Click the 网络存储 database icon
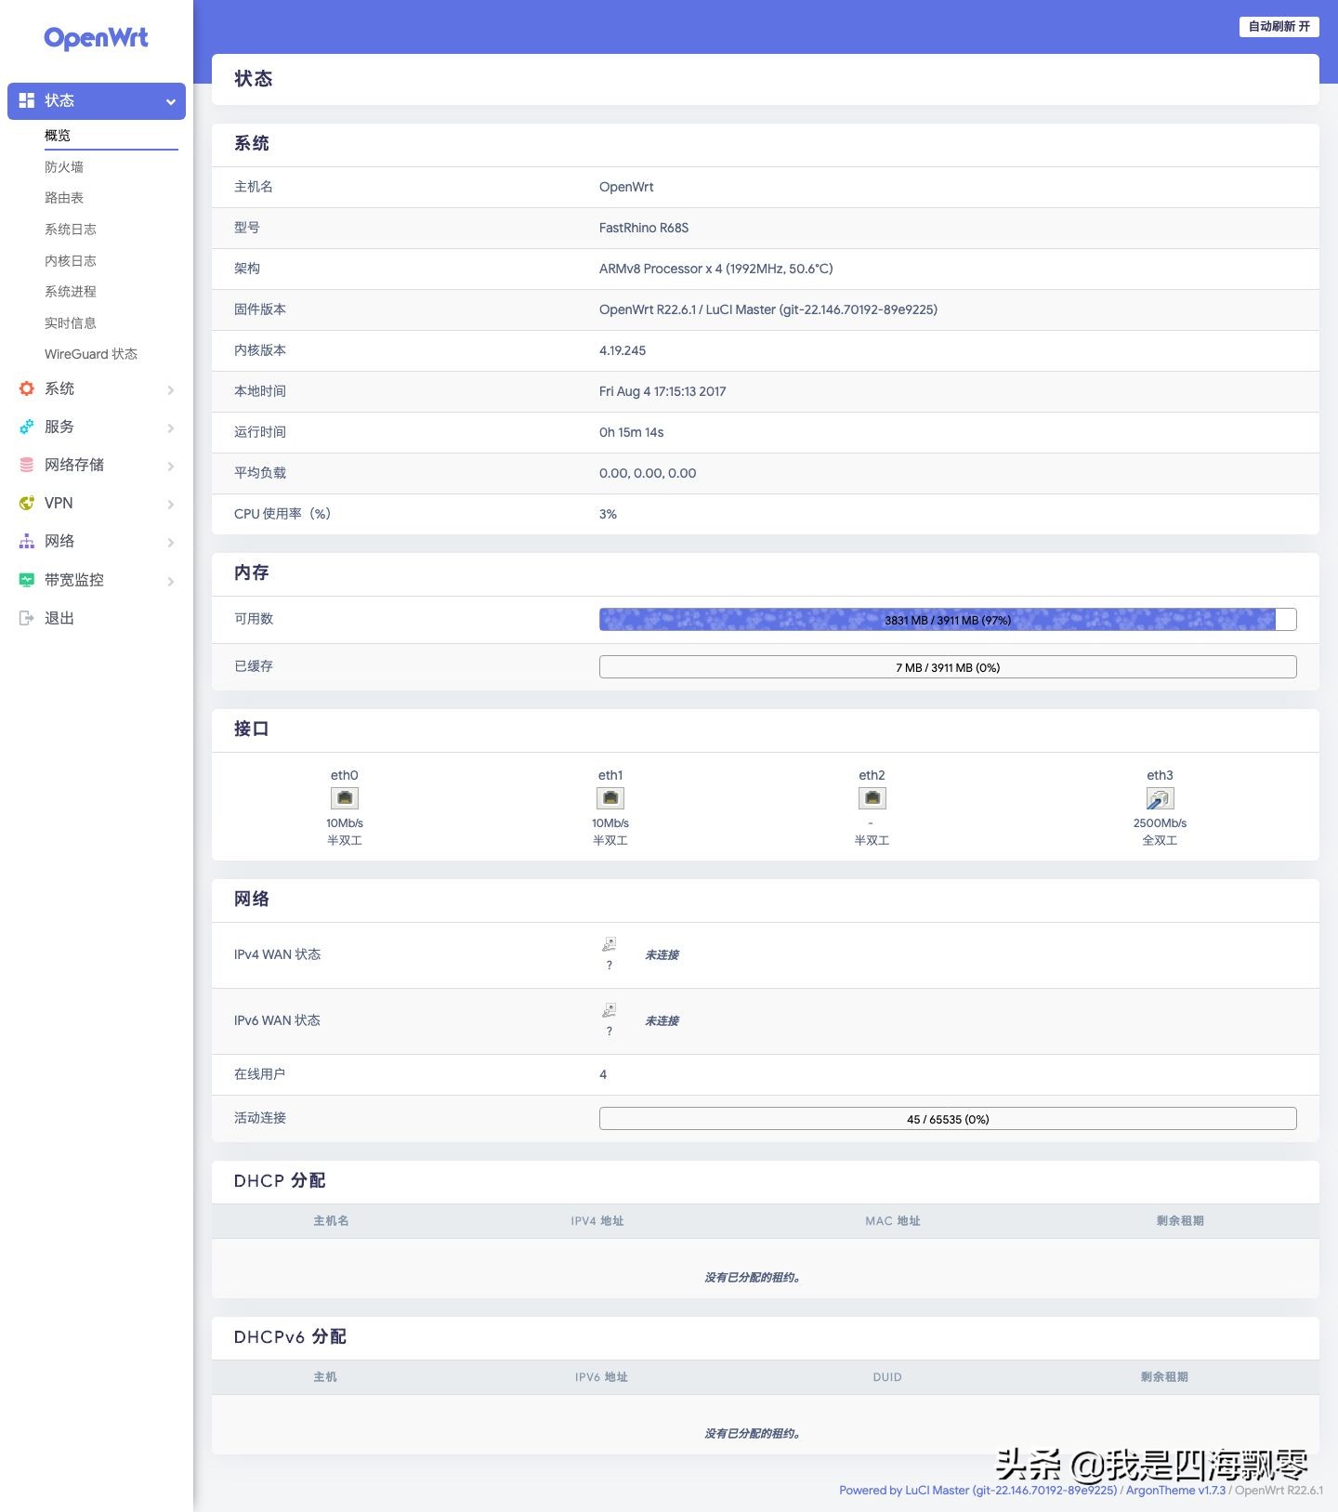The image size is (1338, 1512). (27, 465)
